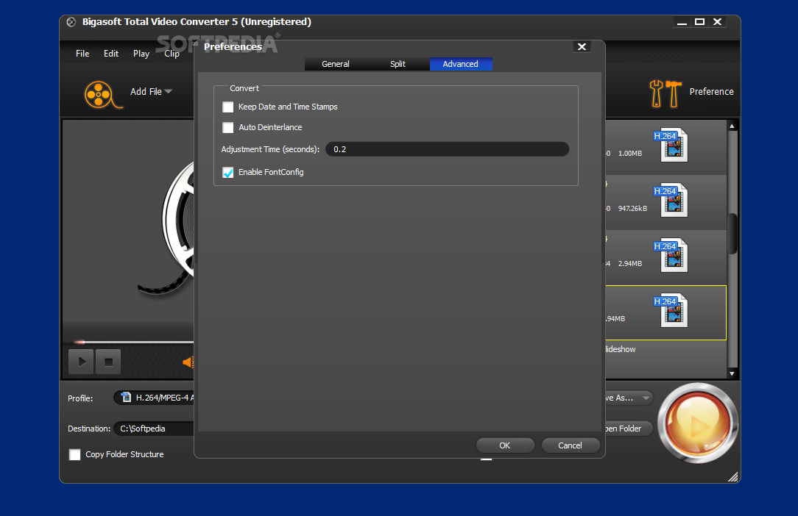This screenshot has width=798, height=516.
Task: Tick the Copy Folder Structure checkbox
Action: click(75, 454)
